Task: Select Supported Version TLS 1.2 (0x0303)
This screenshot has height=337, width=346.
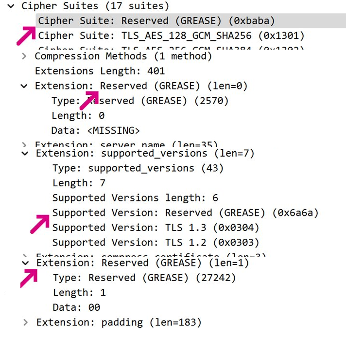Action: (x=156, y=242)
